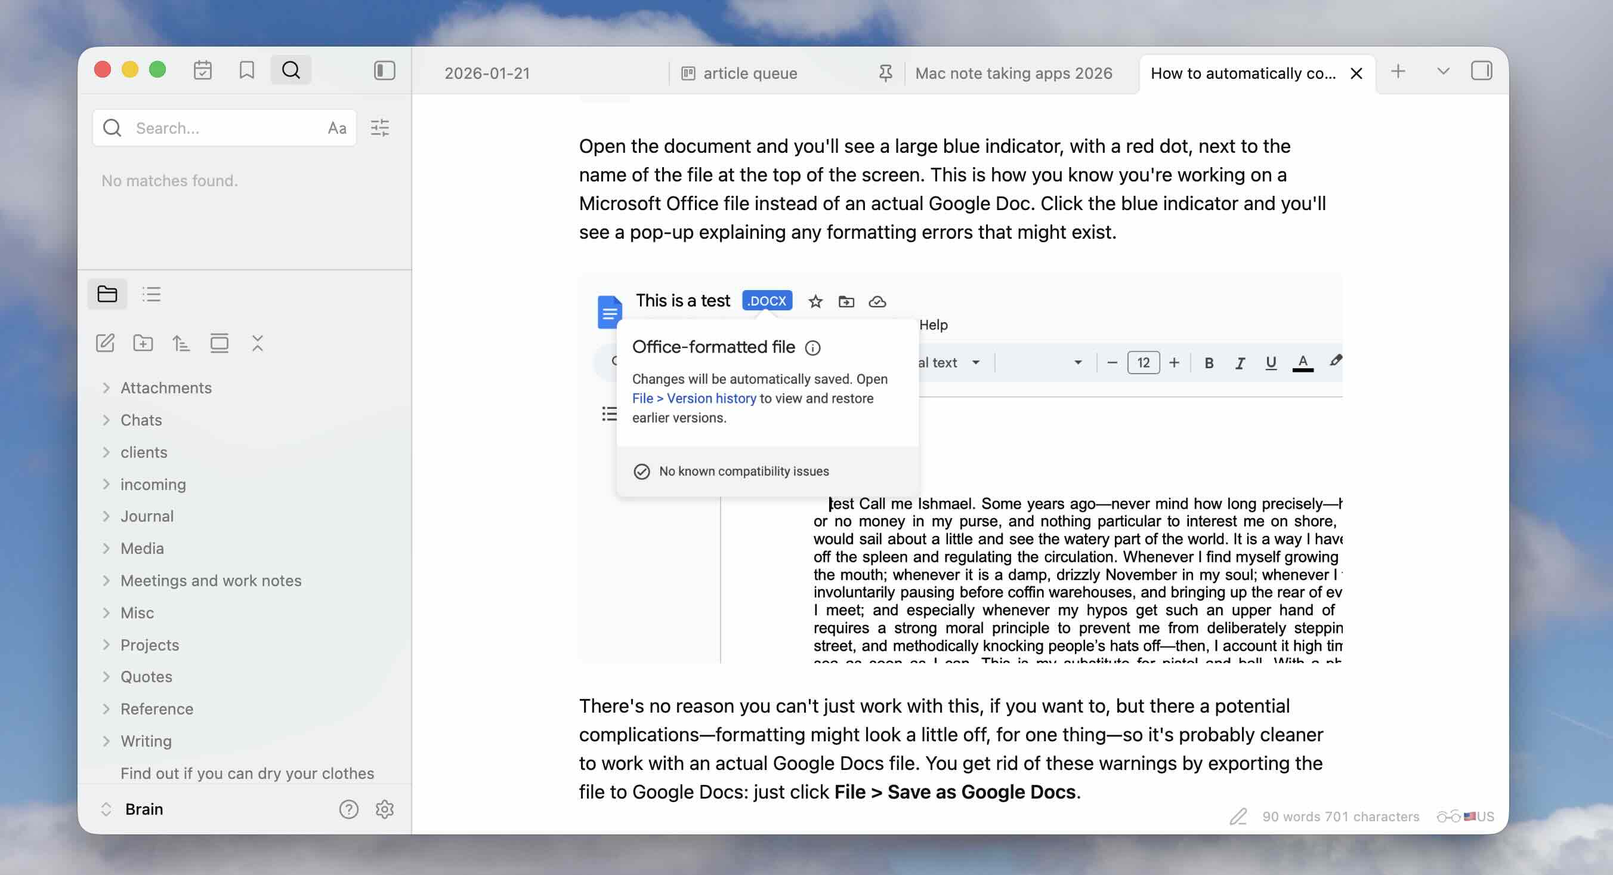Change sort order of file list
Viewport: 1613px width, 875px height.
[x=181, y=343]
